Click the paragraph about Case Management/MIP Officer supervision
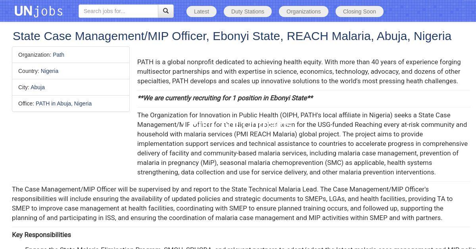476x249 pixels. pyautogui.click(x=232, y=203)
